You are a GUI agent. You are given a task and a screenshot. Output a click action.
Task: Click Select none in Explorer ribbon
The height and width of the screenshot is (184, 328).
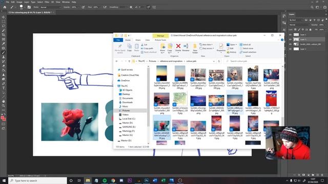pos(247,49)
